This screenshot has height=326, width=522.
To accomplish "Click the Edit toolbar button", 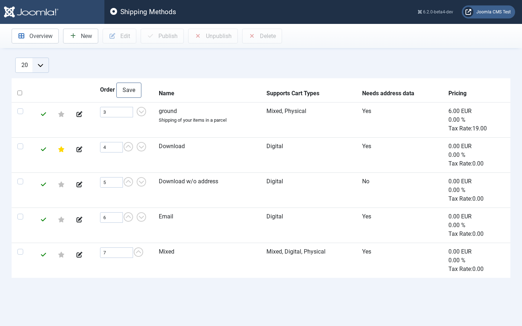I will click(x=119, y=36).
